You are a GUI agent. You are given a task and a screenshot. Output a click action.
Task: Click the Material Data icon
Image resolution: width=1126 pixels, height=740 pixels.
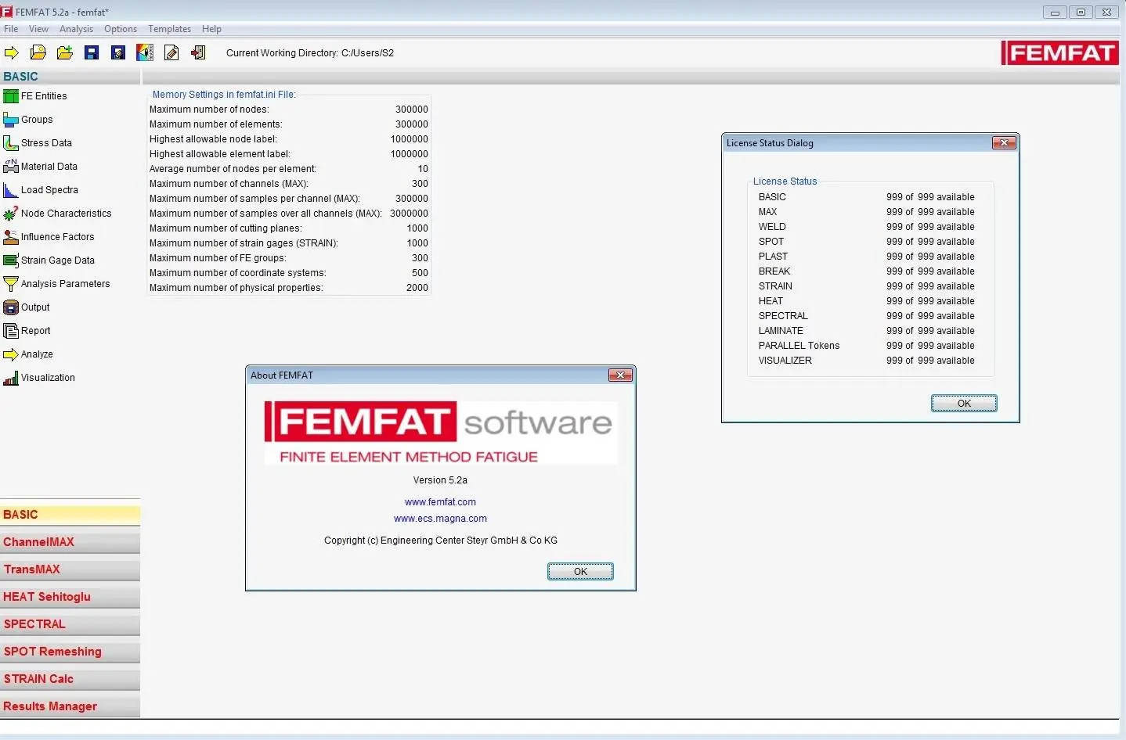pyautogui.click(x=11, y=167)
